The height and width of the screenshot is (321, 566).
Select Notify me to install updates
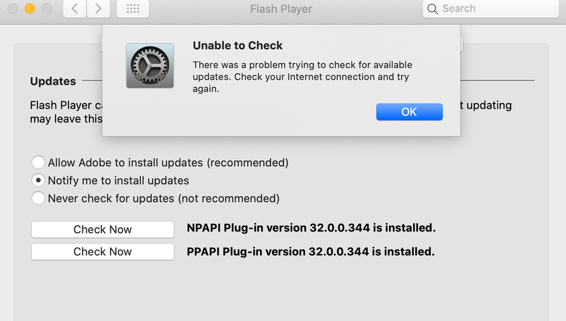(x=38, y=181)
